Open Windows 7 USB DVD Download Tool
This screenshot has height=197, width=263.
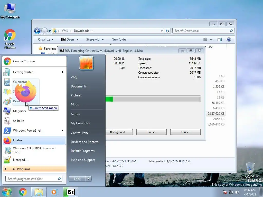(34, 150)
